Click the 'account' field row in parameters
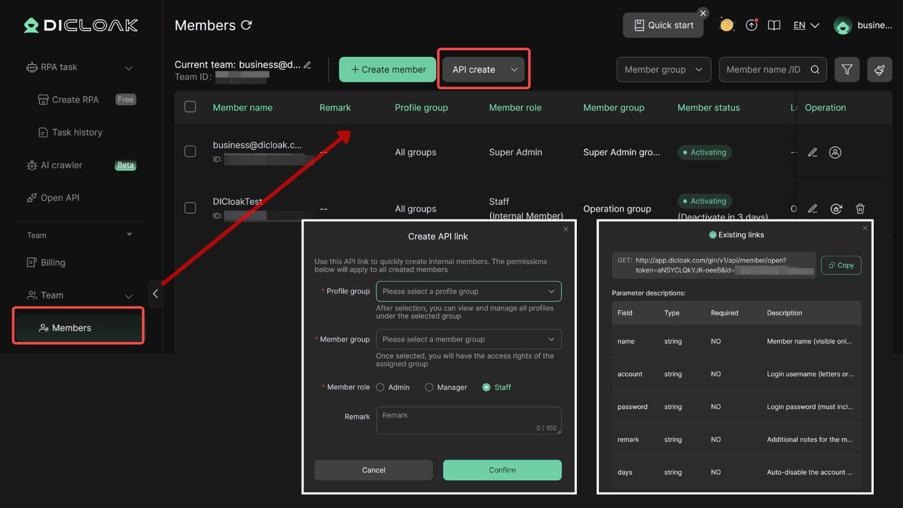 [x=737, y=374]
